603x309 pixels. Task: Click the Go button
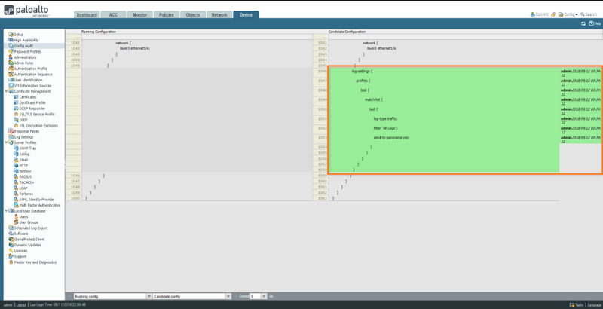[271, 296]
